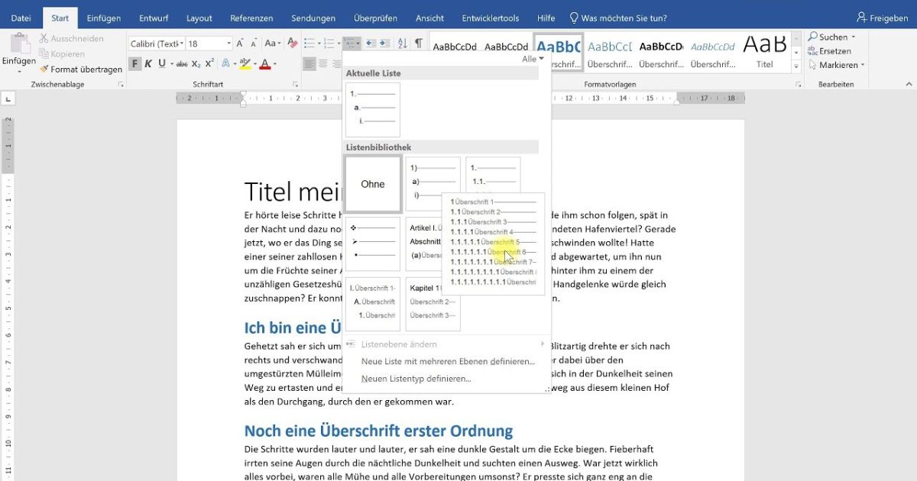Open the Überprüfen tab
The image size is (917, 481).
(374, 18)
